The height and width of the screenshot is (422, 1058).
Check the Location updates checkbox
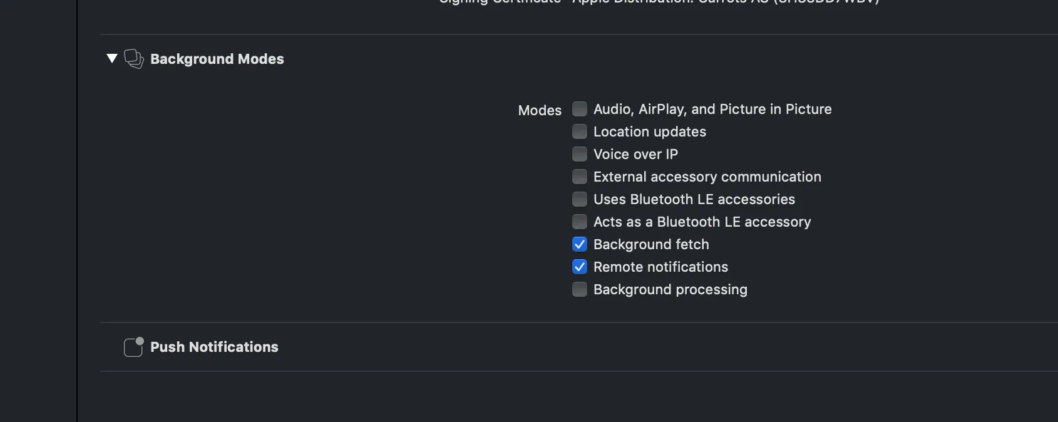580,131
